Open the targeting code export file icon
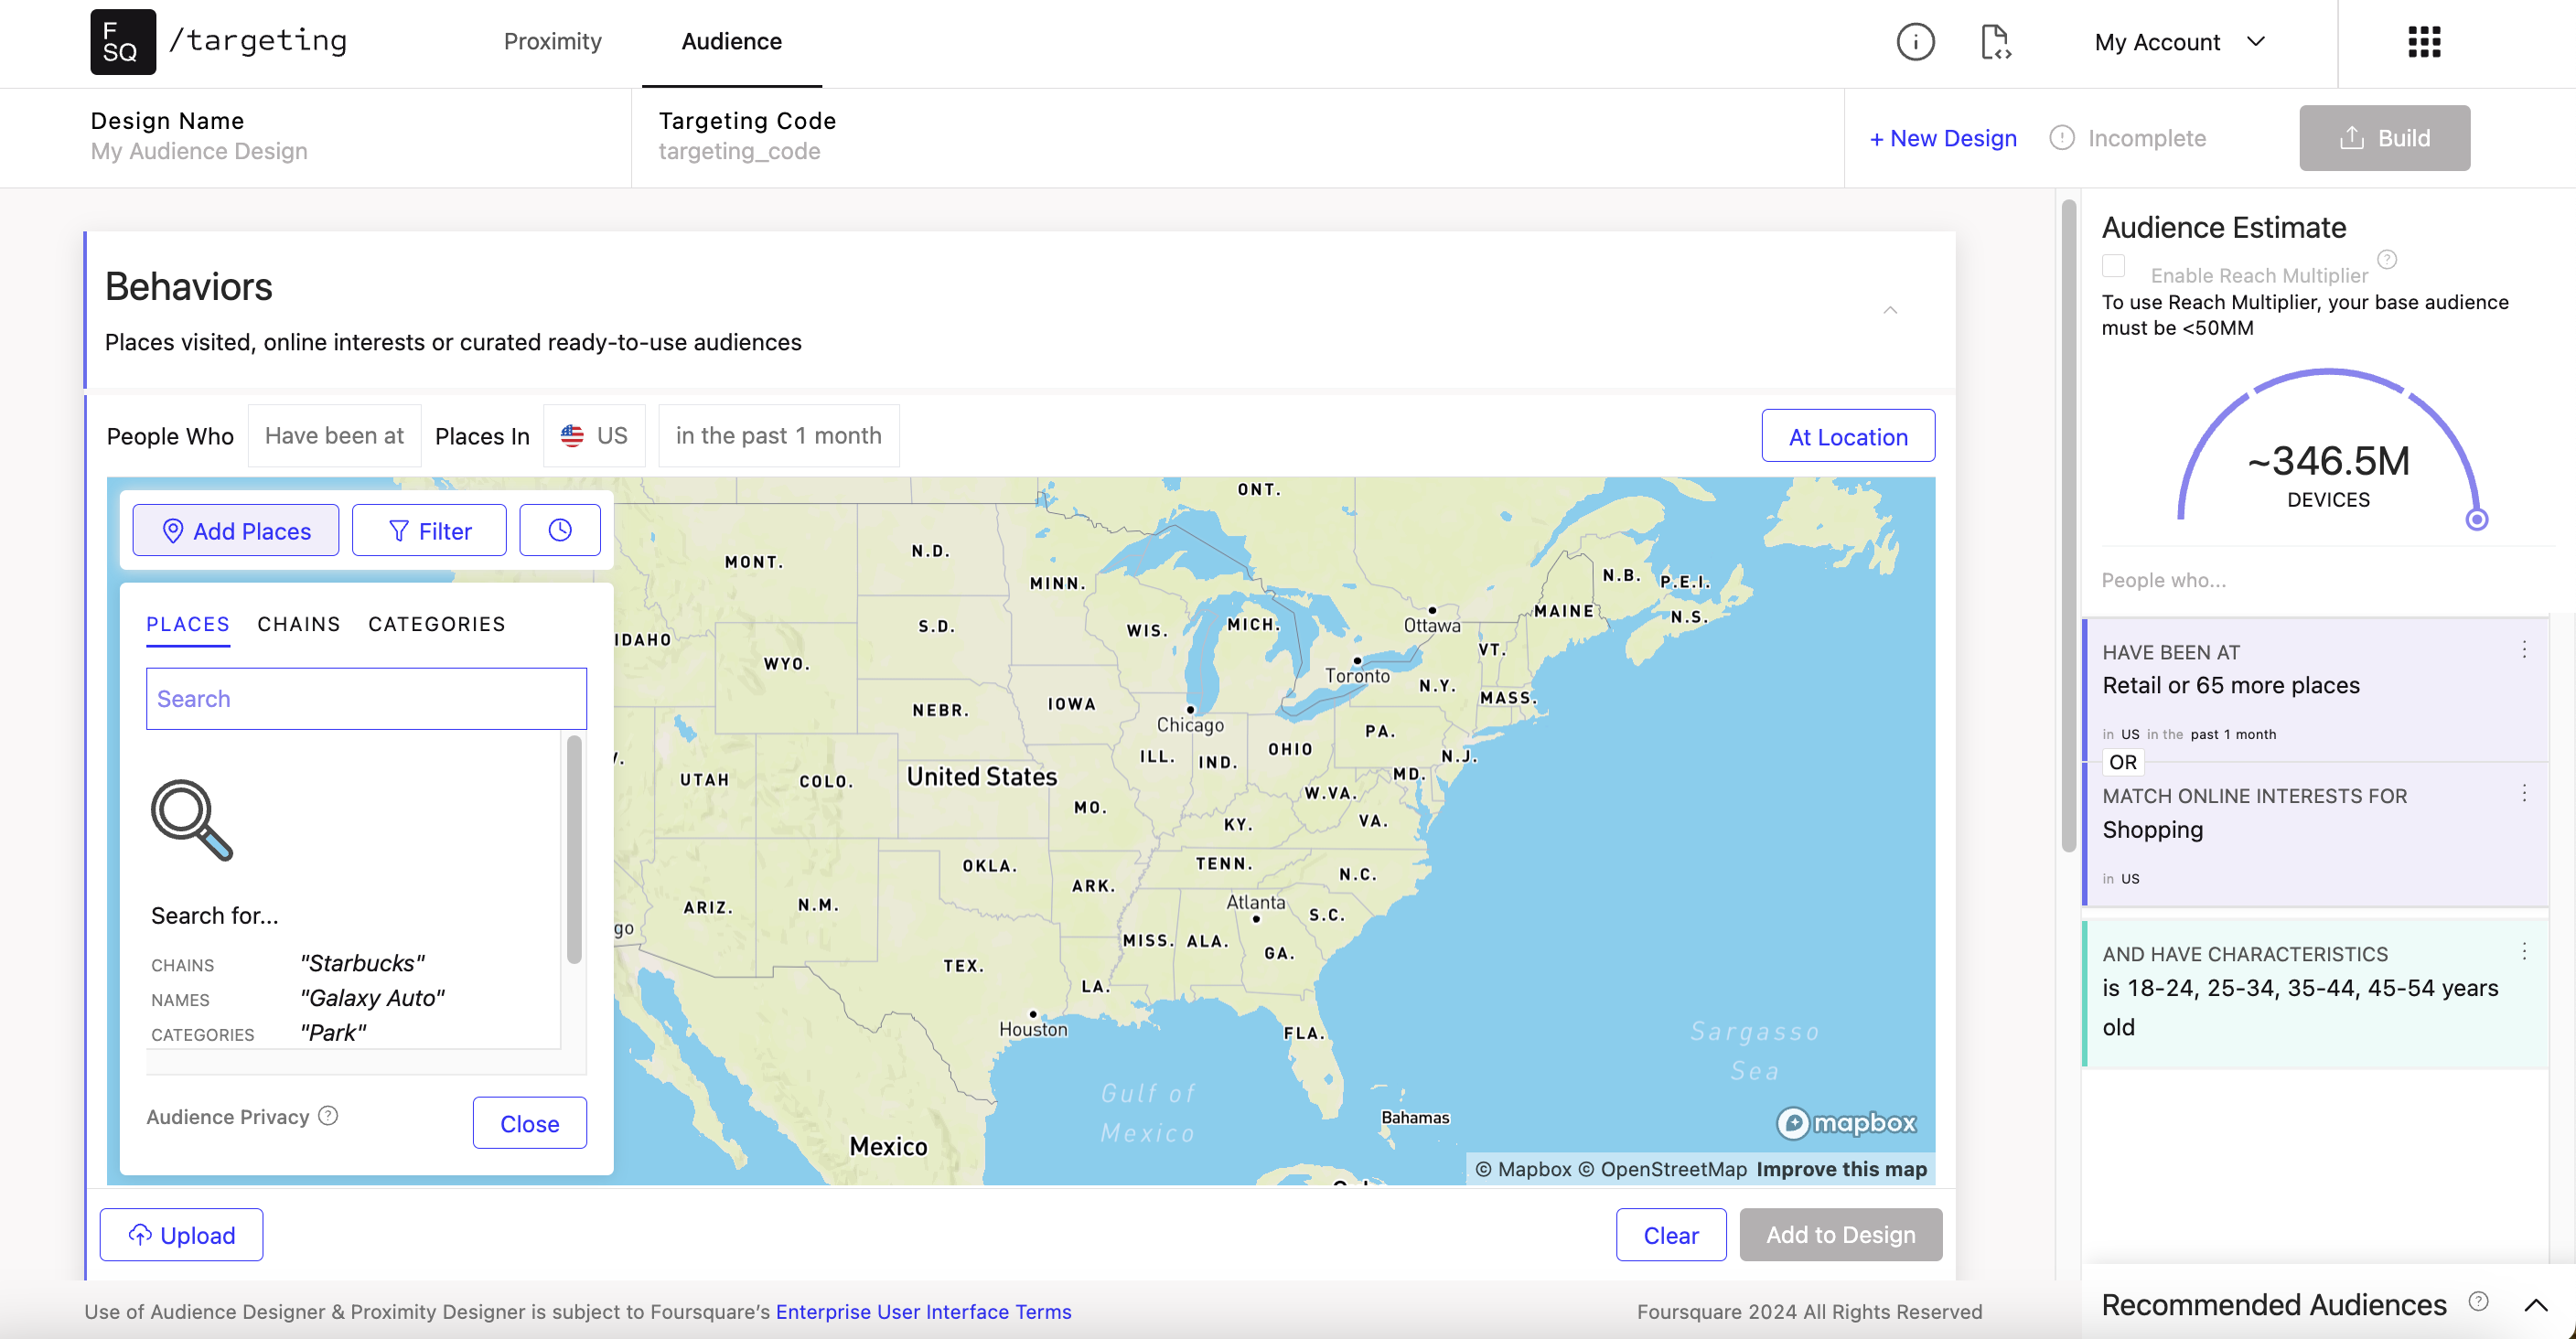Viewport: 2576px width, 1339px height. [1996, 42]
